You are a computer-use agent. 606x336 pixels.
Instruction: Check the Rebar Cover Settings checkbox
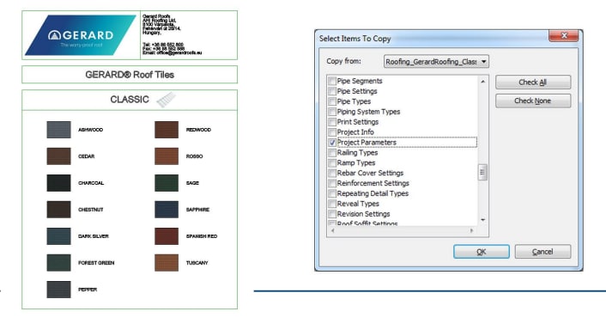332,173
